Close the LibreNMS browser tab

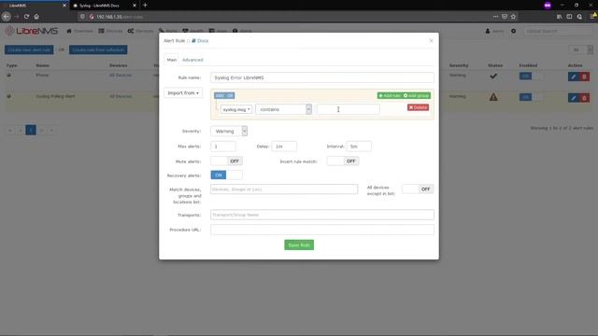(x=64, y=6)
